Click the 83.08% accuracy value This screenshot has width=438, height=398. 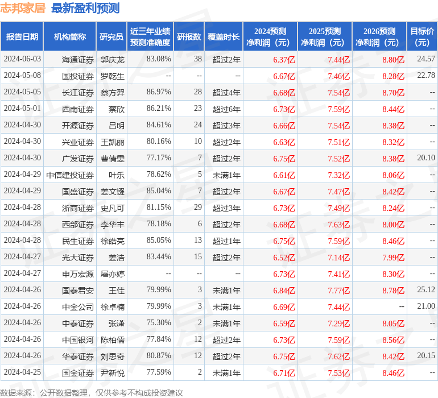tap(159, 59)
